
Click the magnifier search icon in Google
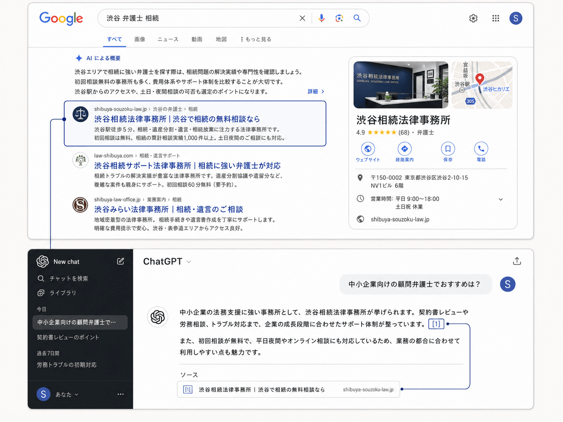[x=357, y=18]
